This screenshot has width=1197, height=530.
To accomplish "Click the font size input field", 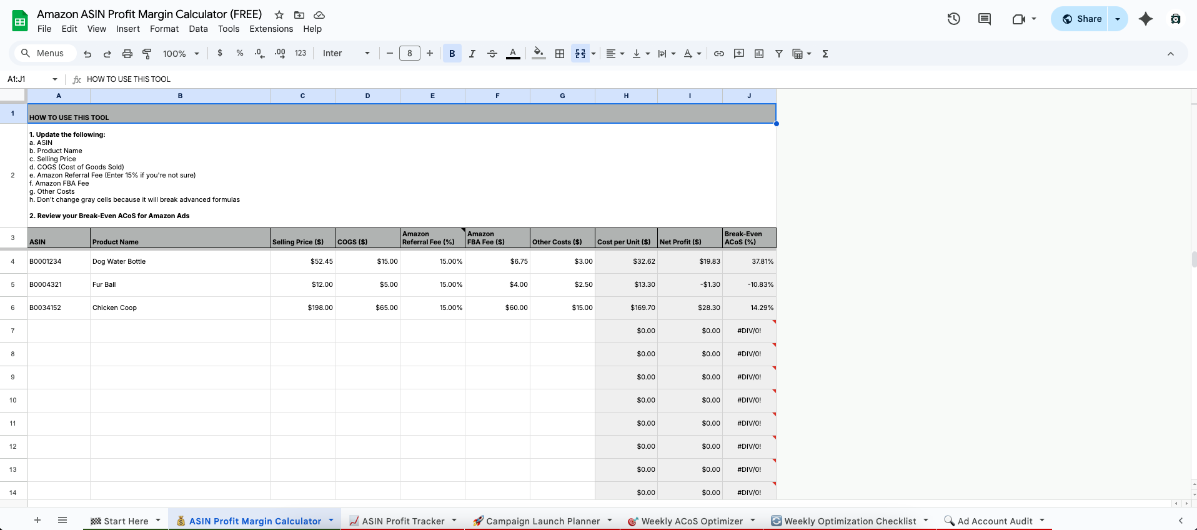I will (410, 54).
